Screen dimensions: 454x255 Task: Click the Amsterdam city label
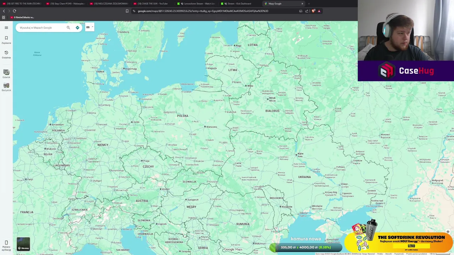[57, 125]
